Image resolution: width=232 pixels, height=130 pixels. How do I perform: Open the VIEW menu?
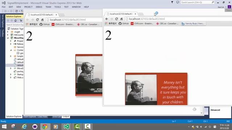(x=18, y=7)
